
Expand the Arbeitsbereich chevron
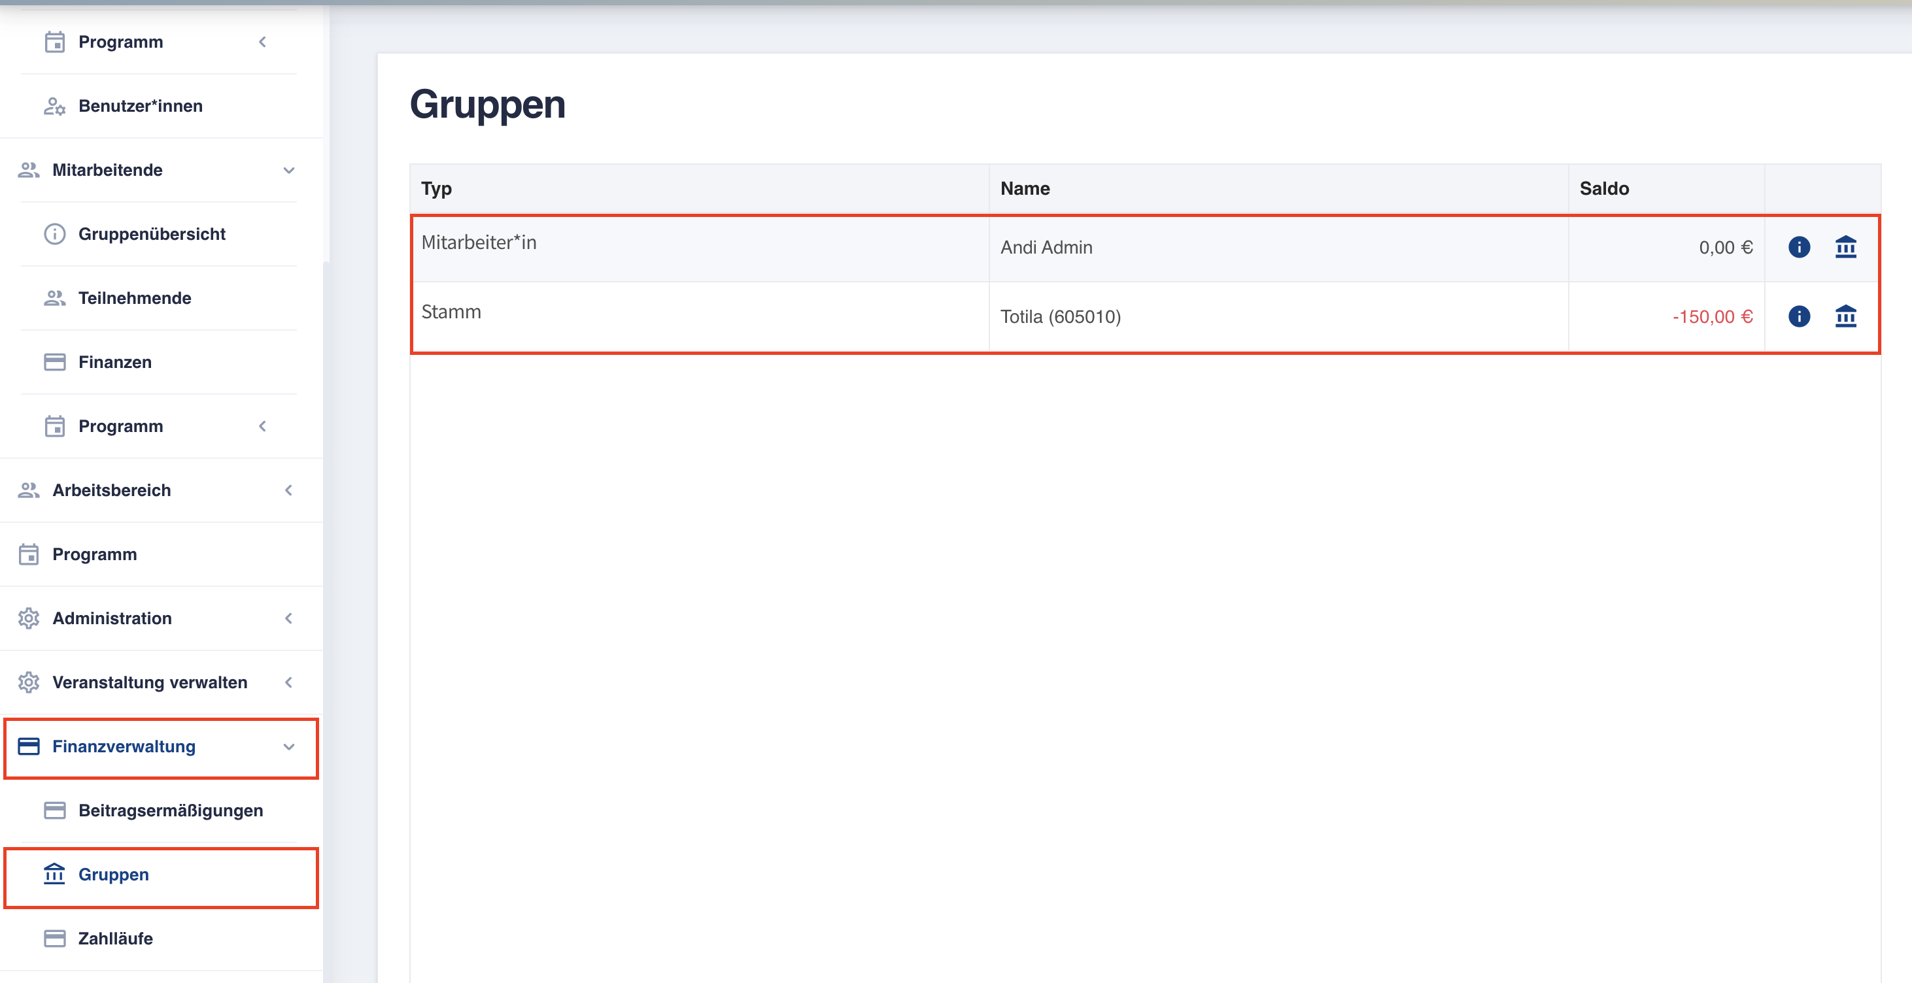[x=289, y=490]
